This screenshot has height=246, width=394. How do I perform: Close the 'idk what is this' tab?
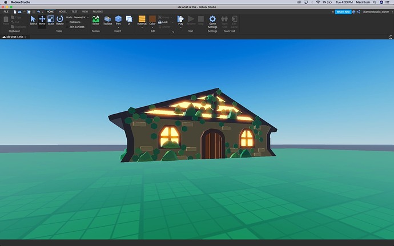(25, 37)
